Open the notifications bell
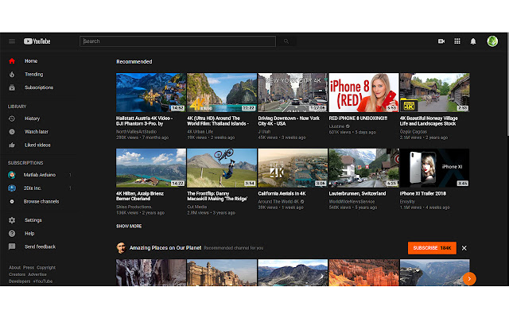 tap(473, 41)
